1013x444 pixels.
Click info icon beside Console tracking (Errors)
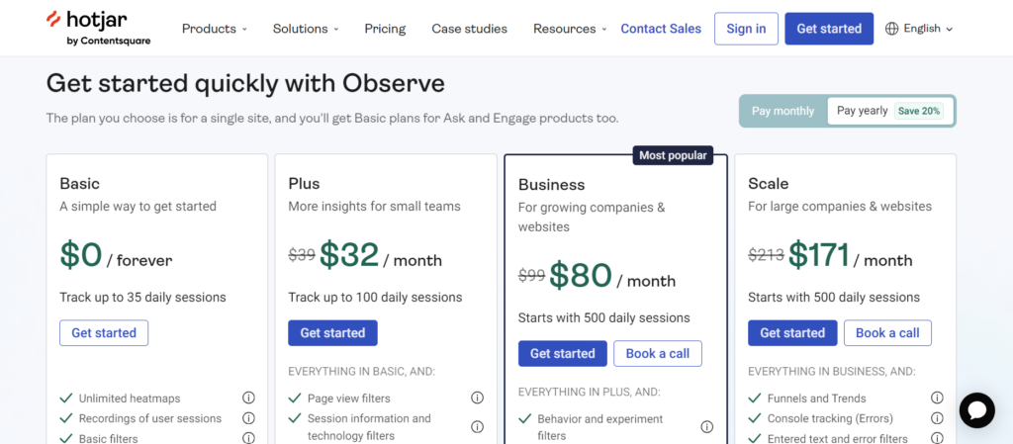click(936, 418)
